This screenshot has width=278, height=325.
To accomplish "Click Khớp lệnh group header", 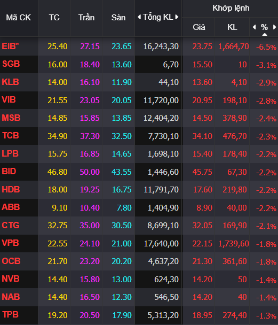I will [x=231, y=8].
